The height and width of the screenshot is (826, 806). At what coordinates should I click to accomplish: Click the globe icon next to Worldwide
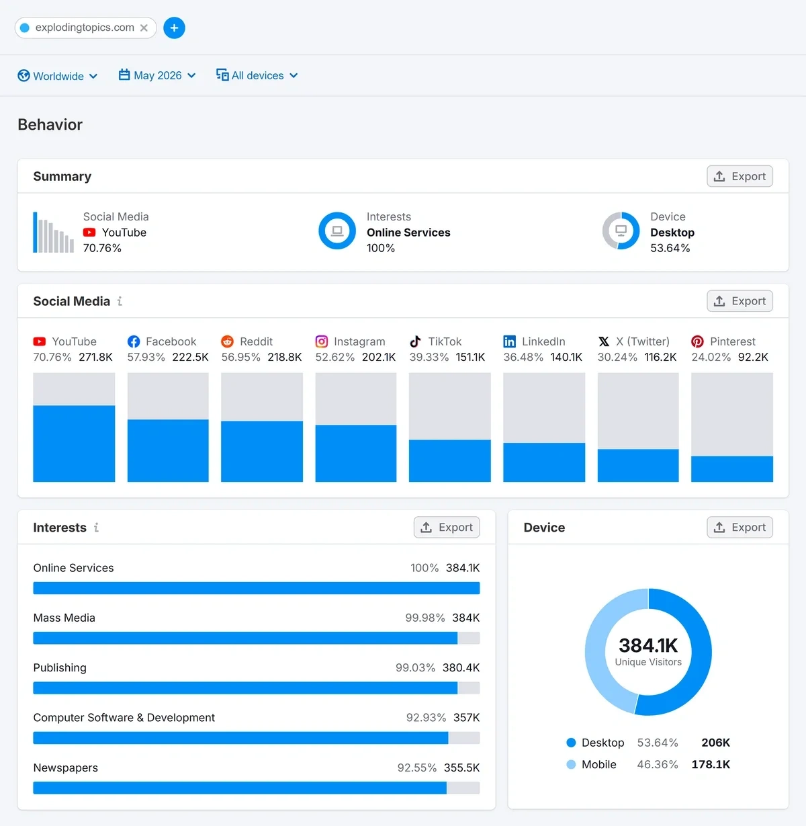24,75
